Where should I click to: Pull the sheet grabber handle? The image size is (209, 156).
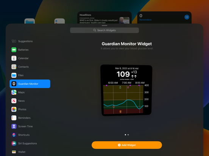104,26
